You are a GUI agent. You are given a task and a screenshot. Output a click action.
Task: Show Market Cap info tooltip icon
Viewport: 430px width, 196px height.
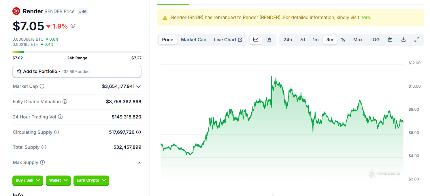42,86
